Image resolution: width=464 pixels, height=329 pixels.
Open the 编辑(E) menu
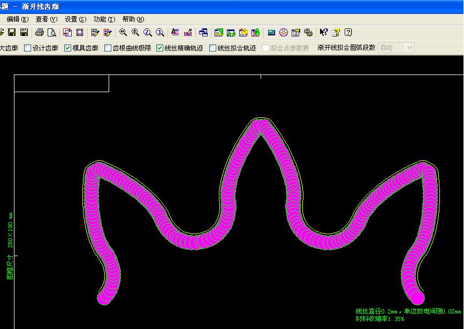(x=18, y=19)
